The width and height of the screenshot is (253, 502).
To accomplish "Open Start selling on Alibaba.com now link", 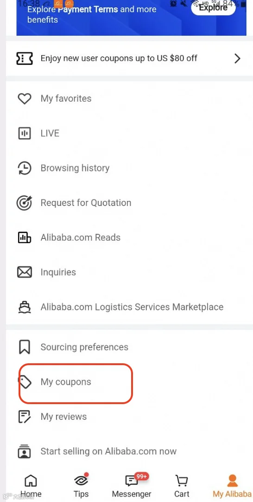I will point(108,451).
